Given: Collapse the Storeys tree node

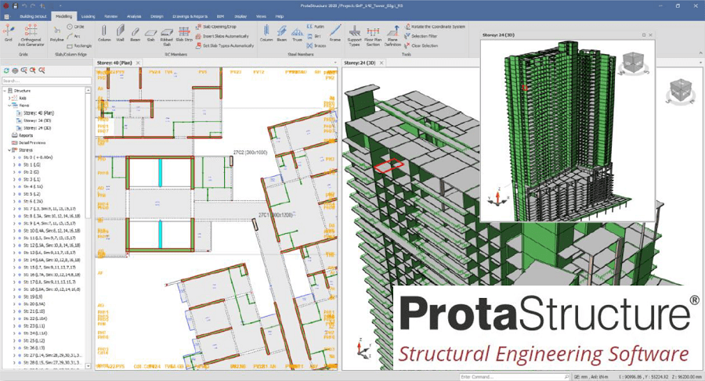Looking at the screenshot, I should (10, 150).
